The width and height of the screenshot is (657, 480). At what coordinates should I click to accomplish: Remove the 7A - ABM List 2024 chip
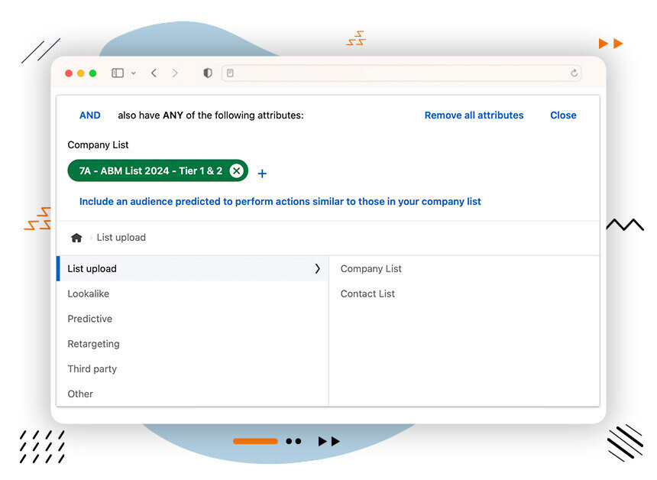[x=237, y=171]
